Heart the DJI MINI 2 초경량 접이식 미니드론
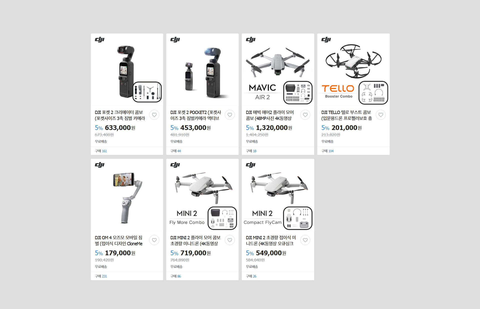The height and width of the screenshot is (309, 480). point(305,240)
